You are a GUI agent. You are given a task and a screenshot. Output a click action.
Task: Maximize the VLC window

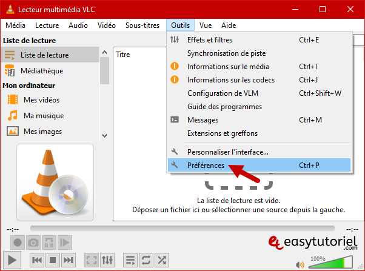[323, 9]
